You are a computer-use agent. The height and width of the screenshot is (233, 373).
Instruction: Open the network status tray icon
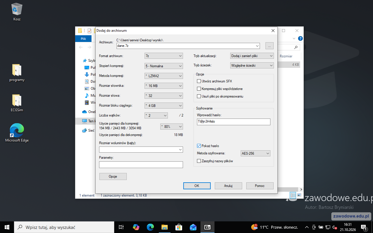tap(328, 227)
